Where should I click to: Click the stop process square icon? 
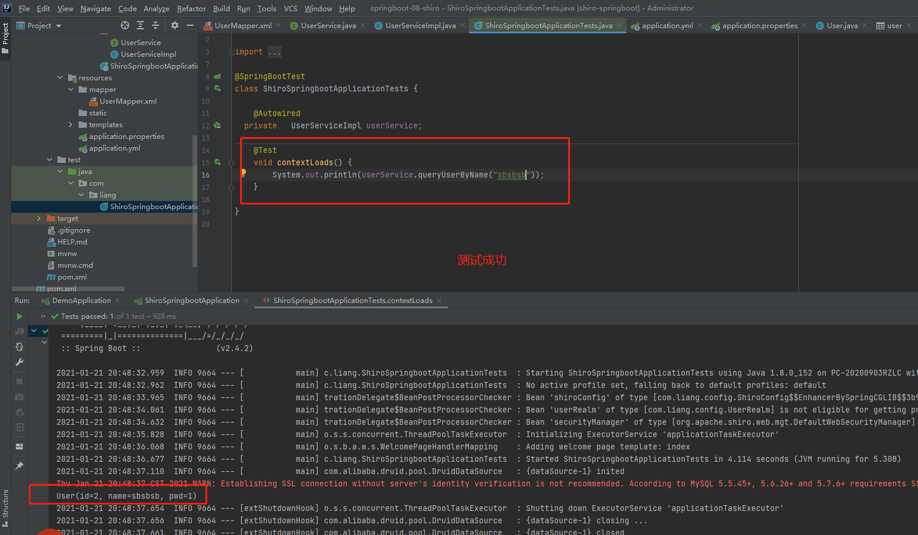[x=19, y=381]
